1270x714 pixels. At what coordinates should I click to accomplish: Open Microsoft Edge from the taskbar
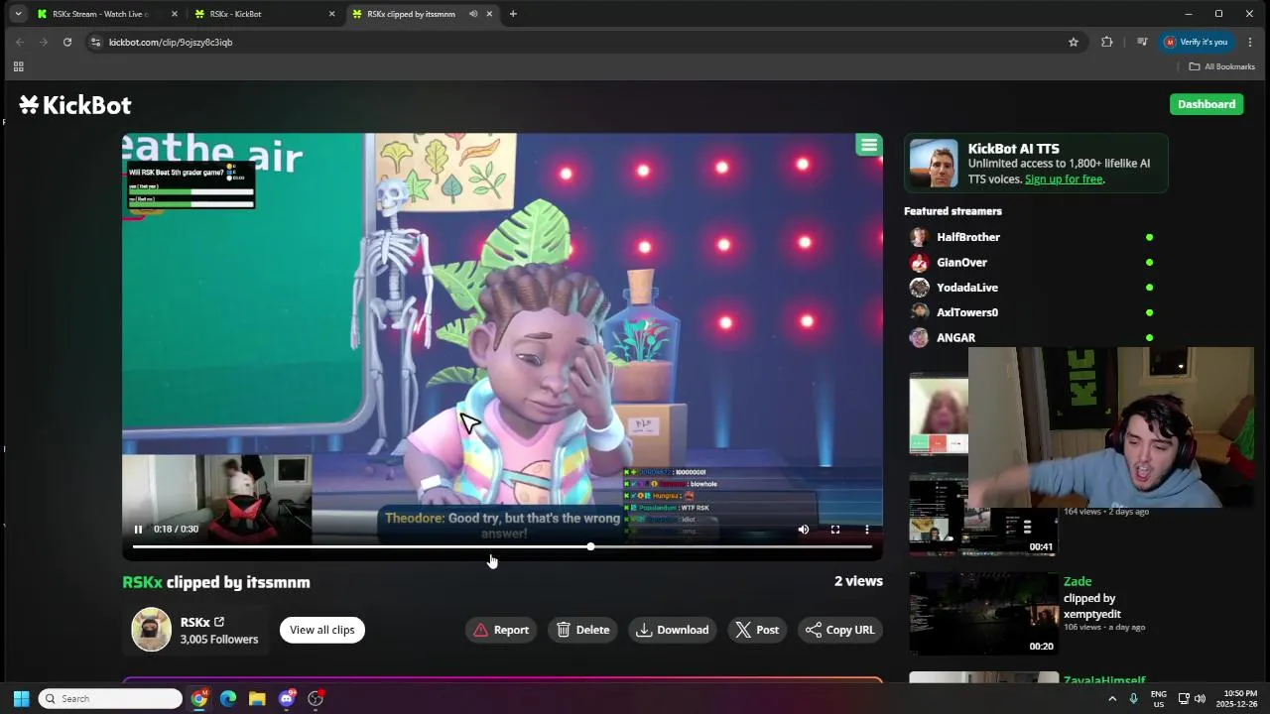click(x=228, y=699)
